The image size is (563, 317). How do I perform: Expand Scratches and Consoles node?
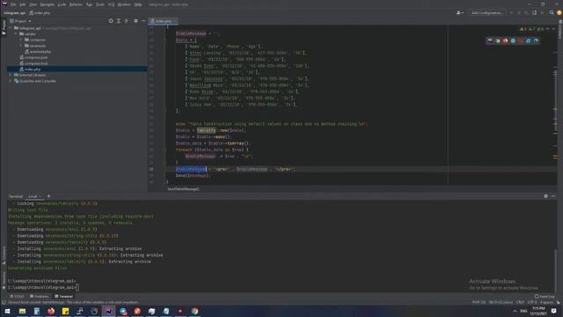[11, 81]
